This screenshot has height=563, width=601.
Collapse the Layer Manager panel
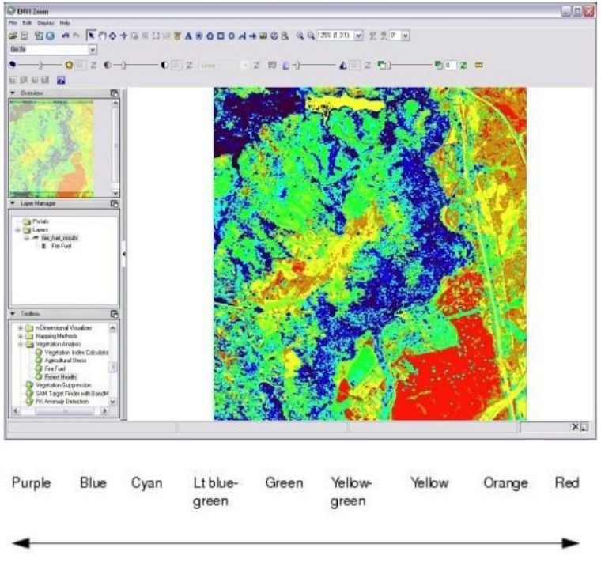[13, 203]
